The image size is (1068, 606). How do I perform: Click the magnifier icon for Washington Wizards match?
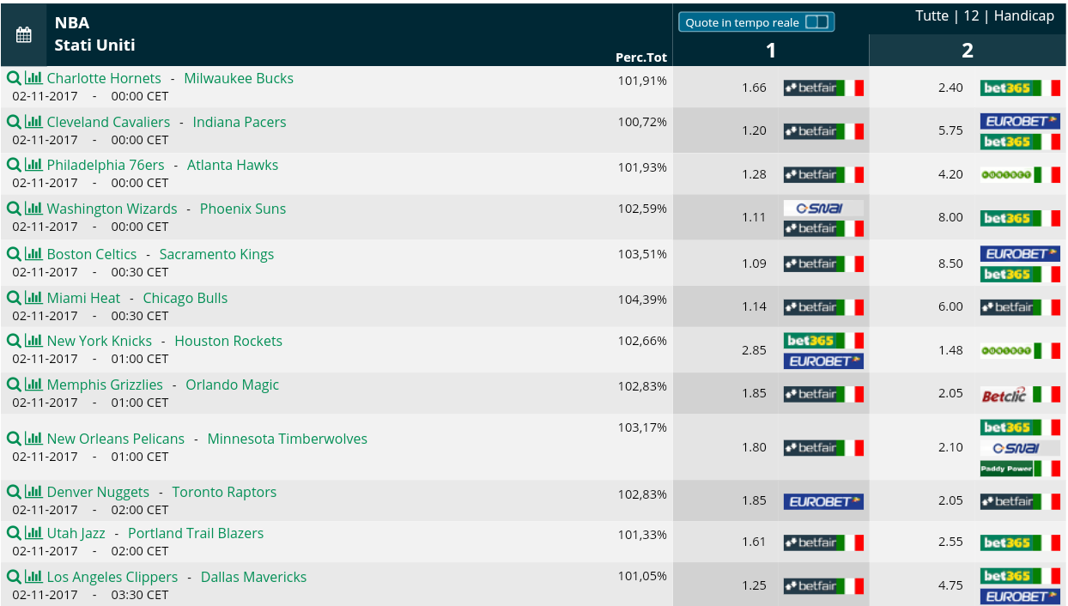14,209
